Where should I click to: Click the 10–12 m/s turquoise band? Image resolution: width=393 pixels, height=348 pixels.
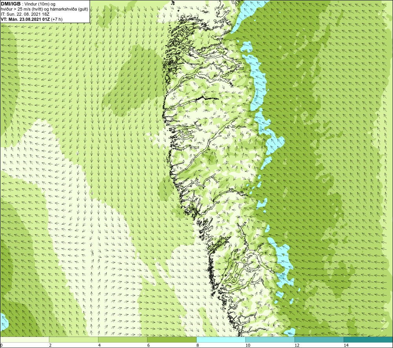click(270, 340)
